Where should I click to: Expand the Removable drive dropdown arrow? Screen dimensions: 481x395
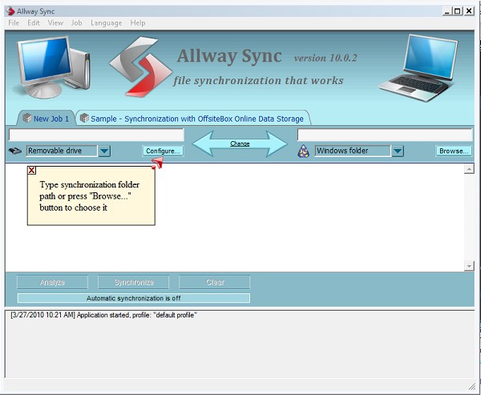click(x=104, y=151)
